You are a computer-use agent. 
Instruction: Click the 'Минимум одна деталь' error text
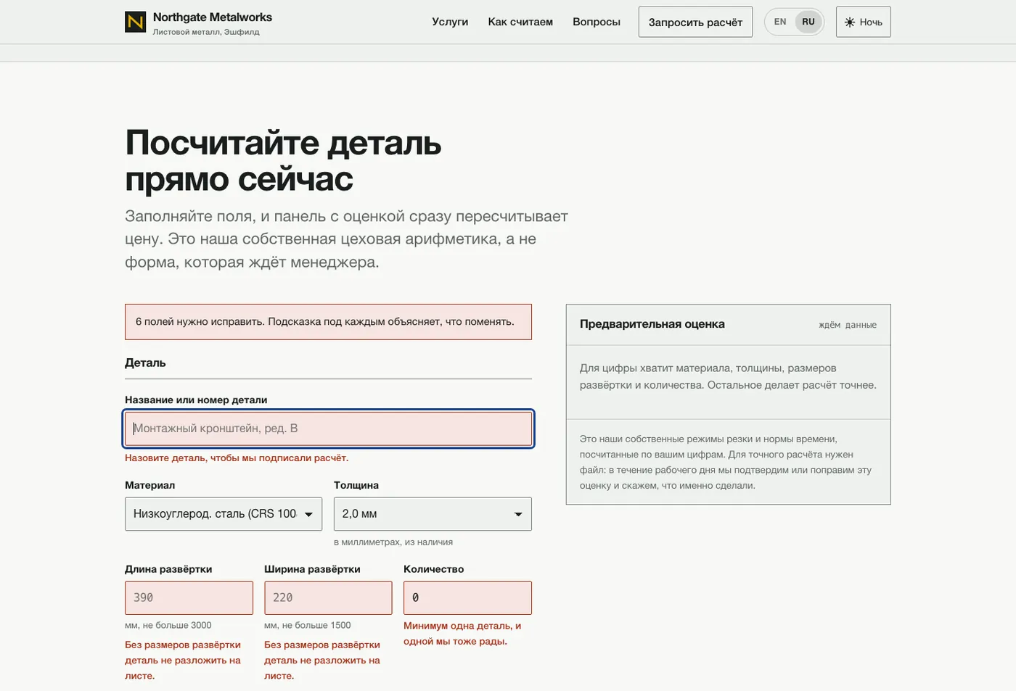pos(462,634)
